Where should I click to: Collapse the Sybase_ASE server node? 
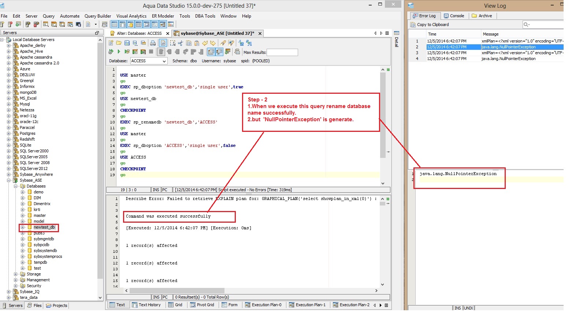8,180
